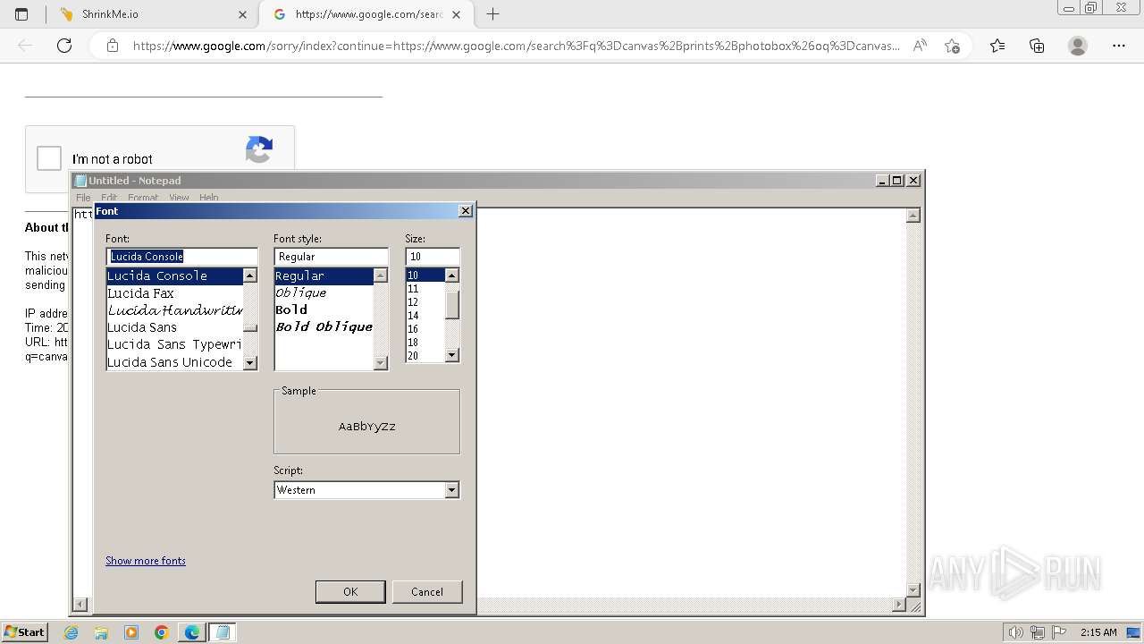Select Lucida Fax font
Screen dimensions: 1144x644
coord(174,293)
